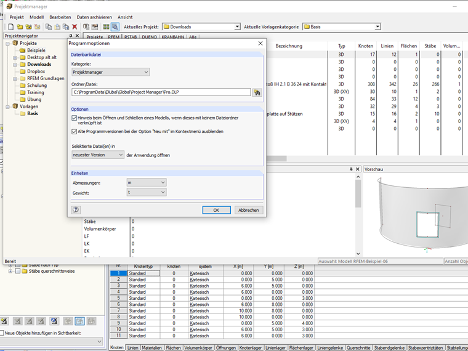This screenshot has height=351, width=468.
Task: Click the red X delete toolbar icon
Action: [75, 27]
